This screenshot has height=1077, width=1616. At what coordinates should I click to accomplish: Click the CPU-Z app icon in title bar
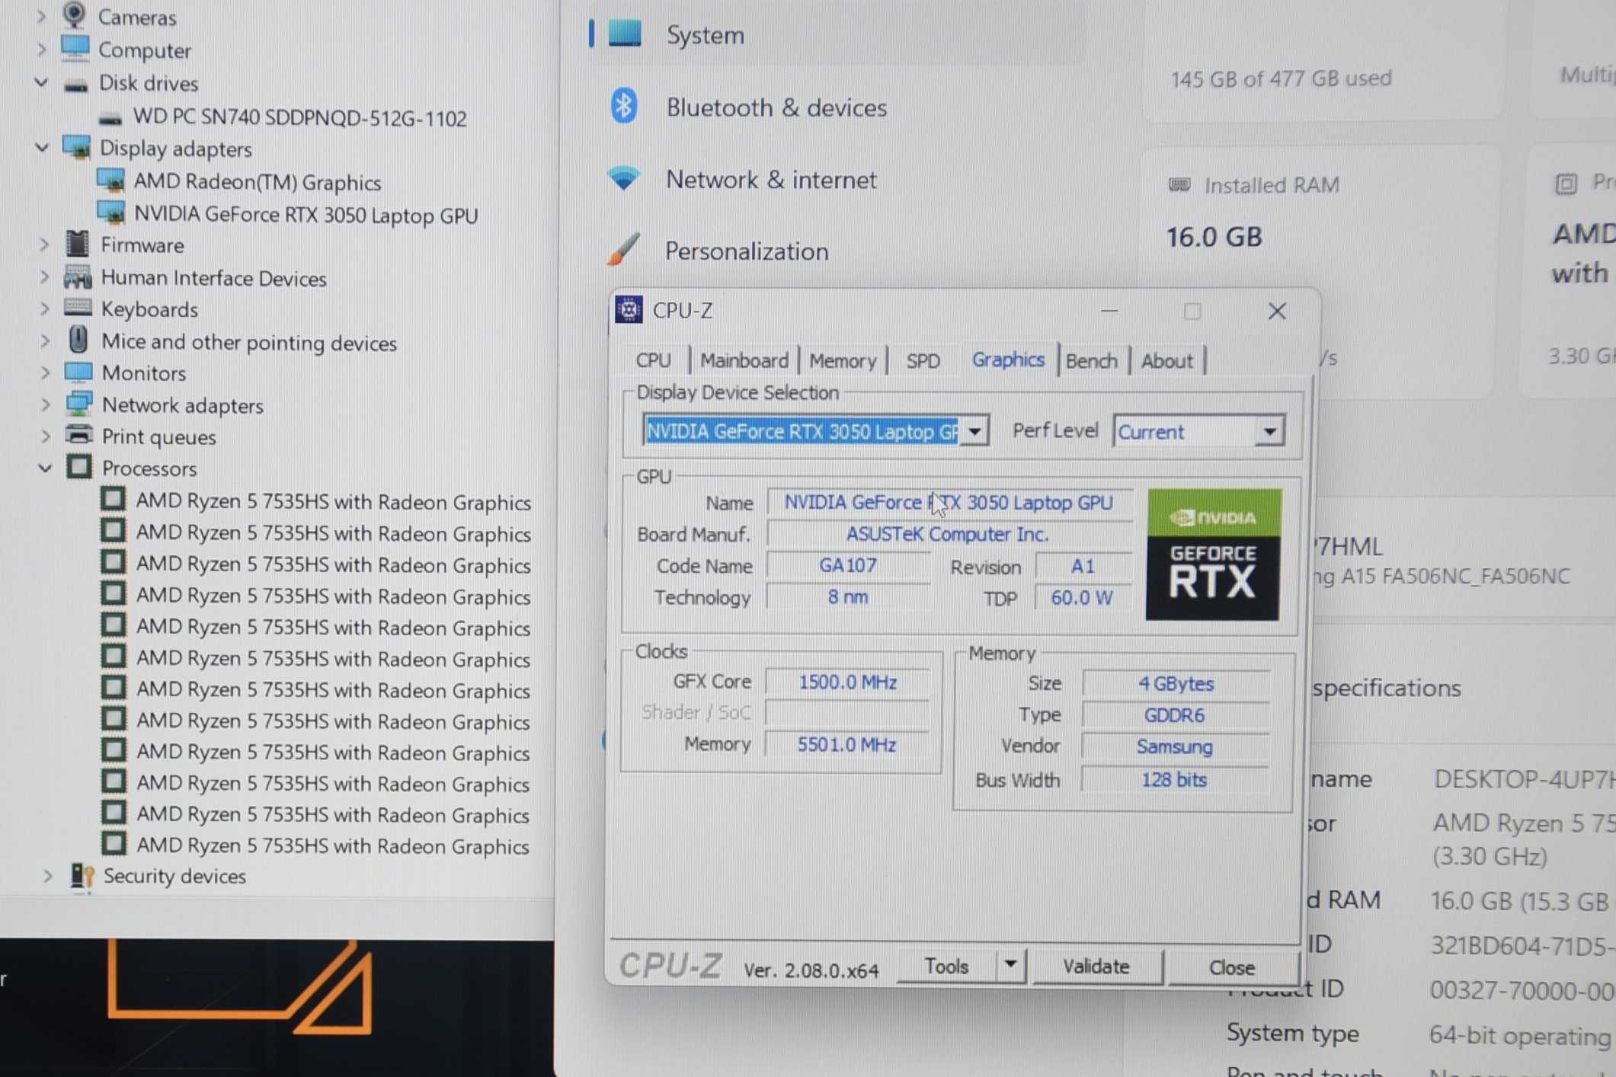point(629,310)
